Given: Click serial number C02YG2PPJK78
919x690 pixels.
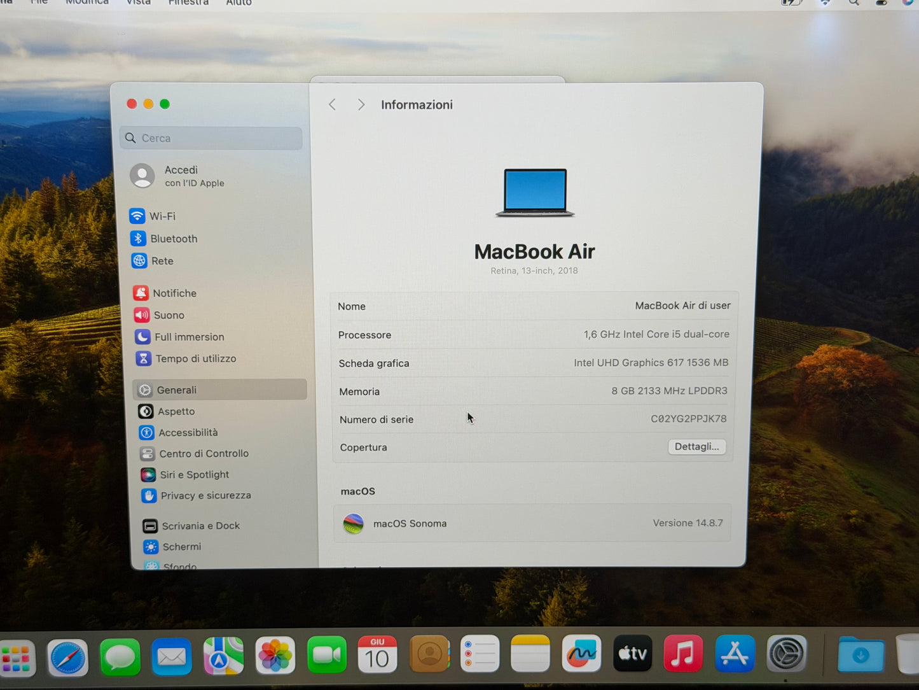Looking at the screenshot, I should point(688,419).
